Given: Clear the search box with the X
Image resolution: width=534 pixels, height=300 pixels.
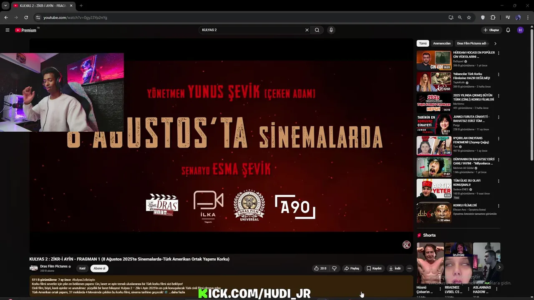Looking at the screenshot, I should pos(307,30).
